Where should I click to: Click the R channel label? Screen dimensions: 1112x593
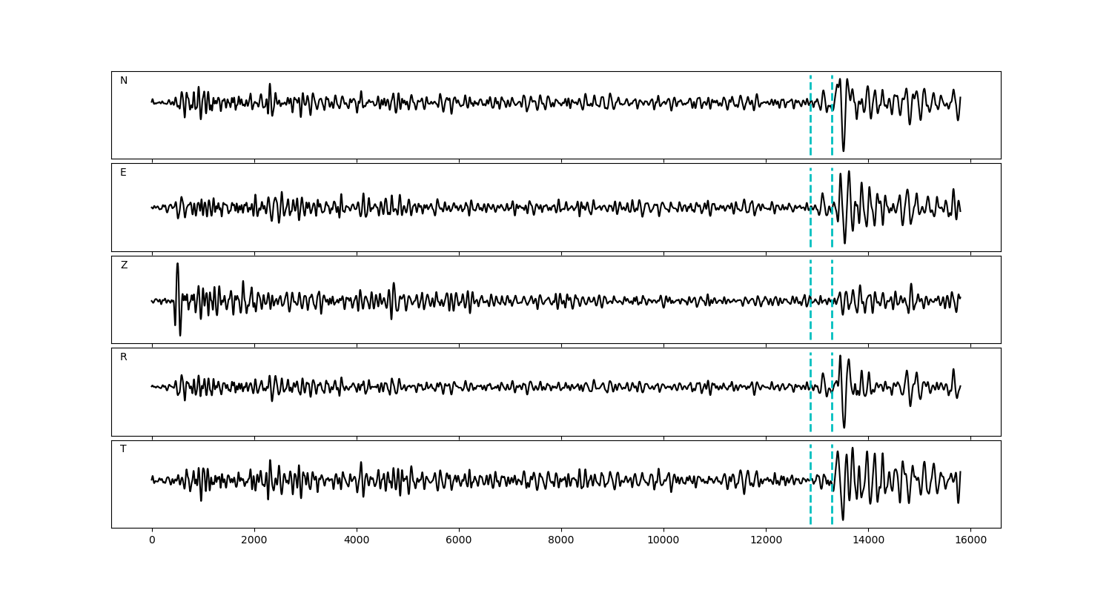coord(124,357)
